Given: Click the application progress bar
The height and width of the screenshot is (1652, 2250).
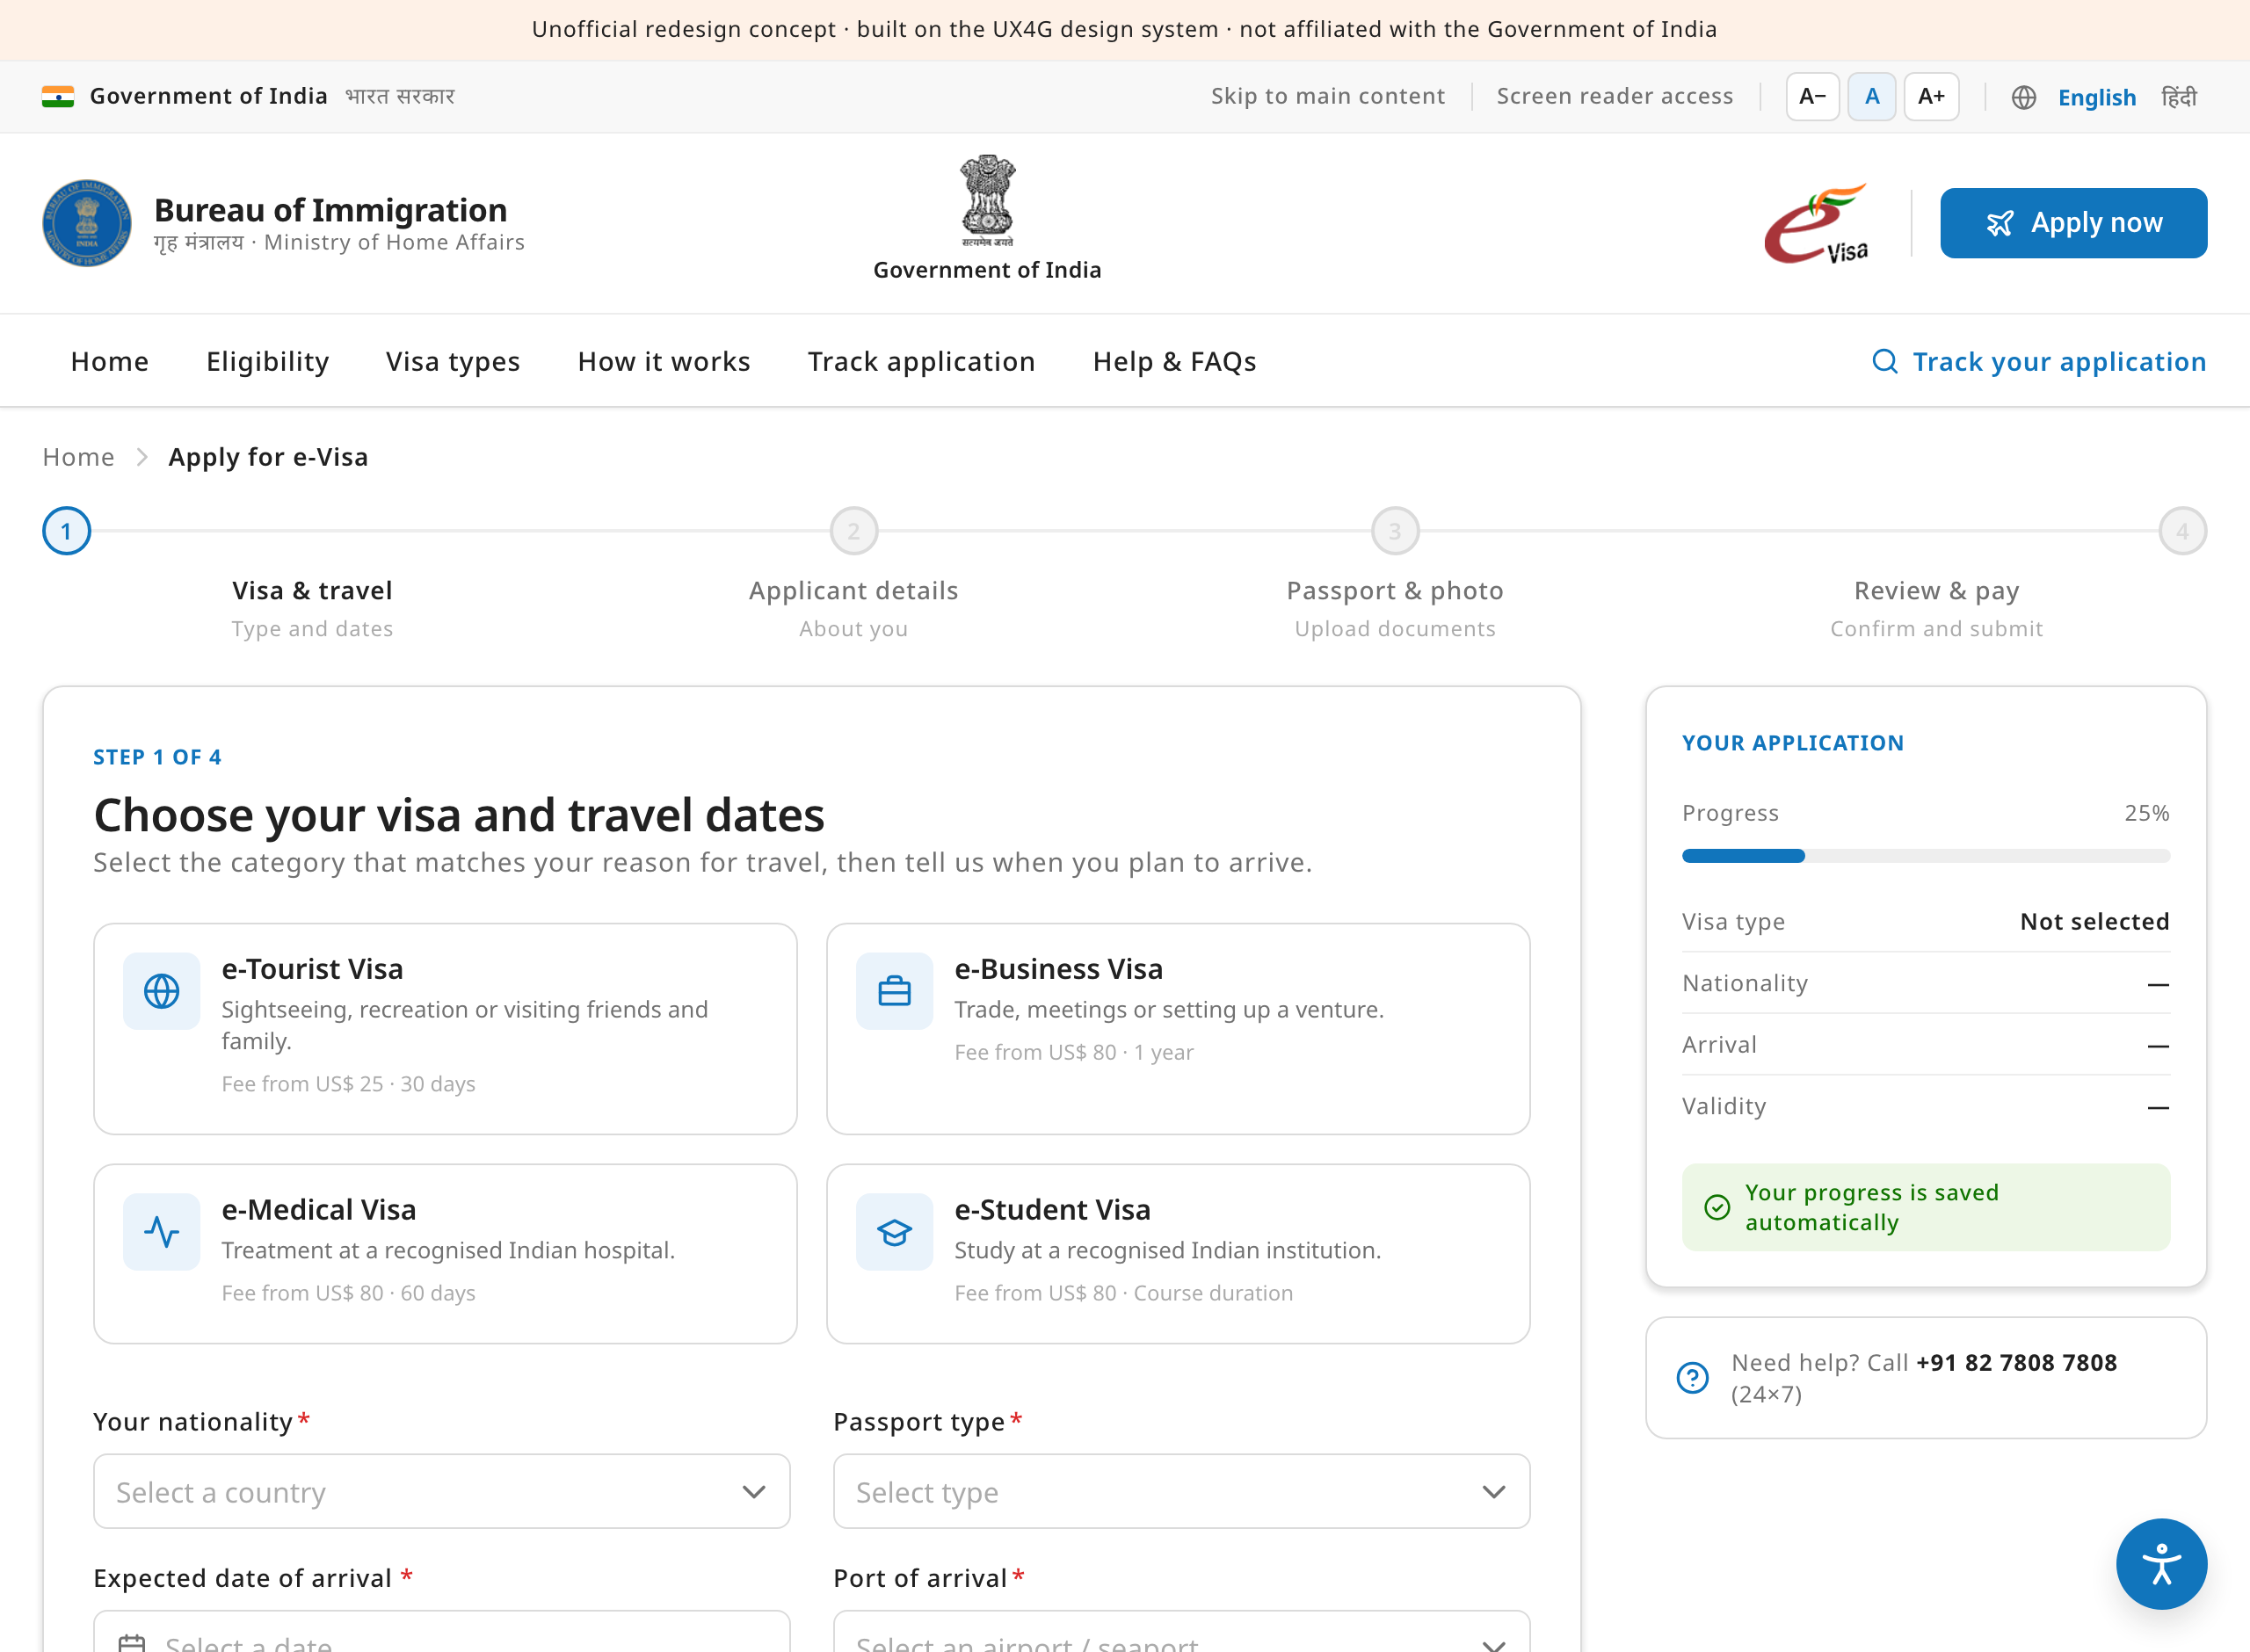Looking at the screenshot, I should (1925, 856).
